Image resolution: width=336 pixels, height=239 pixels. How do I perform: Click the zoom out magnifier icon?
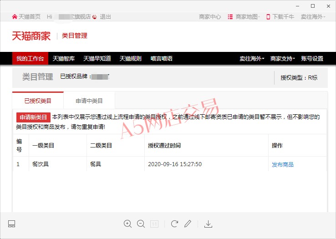point(141,224)
